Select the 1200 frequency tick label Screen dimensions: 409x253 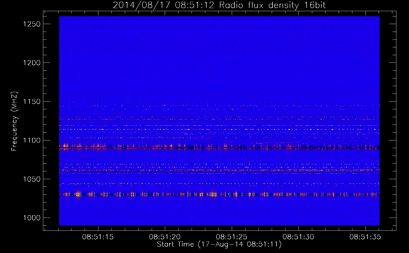32,63
